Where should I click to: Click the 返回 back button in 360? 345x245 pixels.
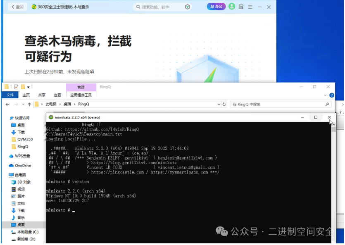pyautogui.click(x=18, y=7)
